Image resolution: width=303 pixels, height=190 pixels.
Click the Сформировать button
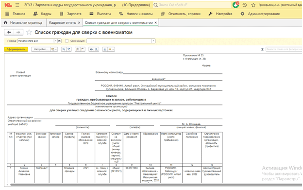16,49
